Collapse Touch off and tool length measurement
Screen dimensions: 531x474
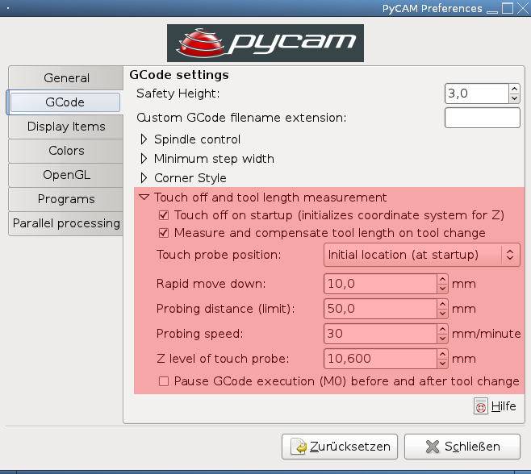coord(144,197)
